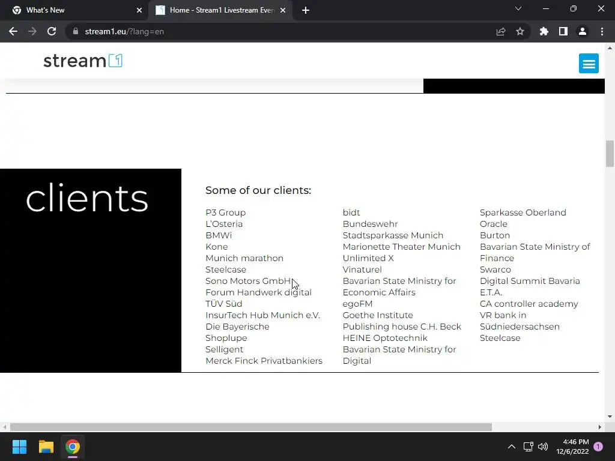Close the Home - Stream1 tab
The image size is (615, 461).
pyautogui.click(x=282, y=10)
